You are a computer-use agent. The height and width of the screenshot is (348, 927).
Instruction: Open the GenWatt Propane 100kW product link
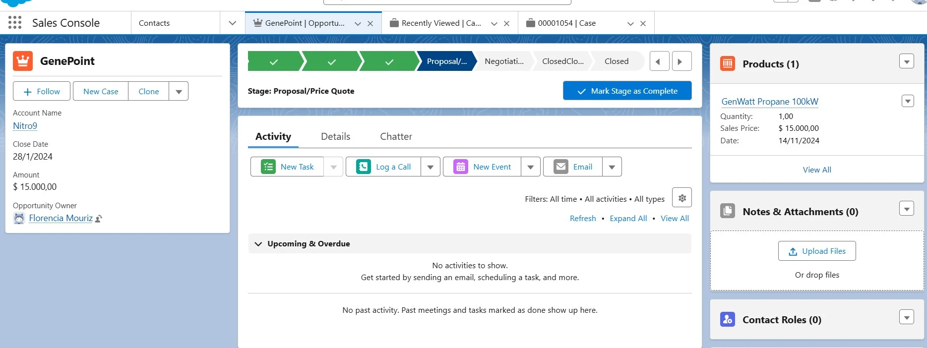[769, 102]
